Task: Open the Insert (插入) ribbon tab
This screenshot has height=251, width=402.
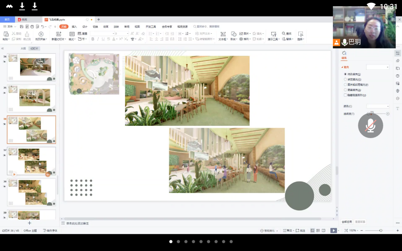Action: click(x=74, y=27)
